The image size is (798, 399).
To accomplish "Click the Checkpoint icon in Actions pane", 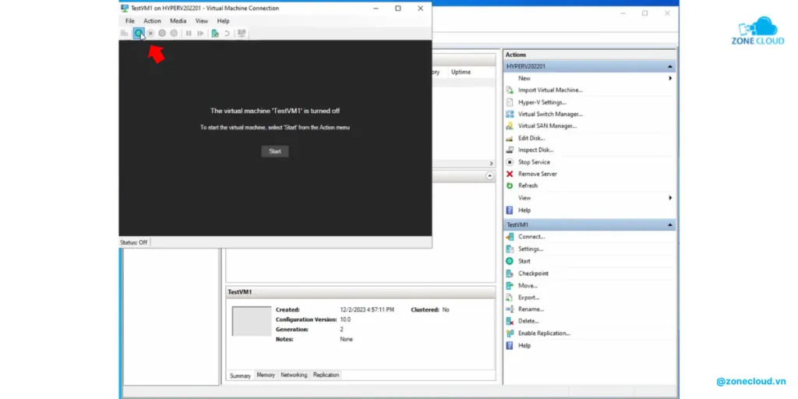I will [510, 274].
